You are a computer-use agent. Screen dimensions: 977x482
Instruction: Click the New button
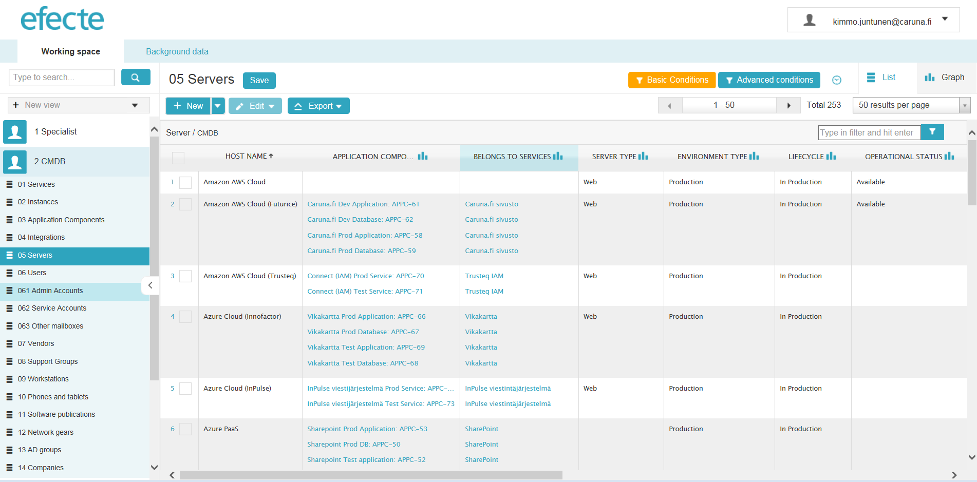click(189, 106)
